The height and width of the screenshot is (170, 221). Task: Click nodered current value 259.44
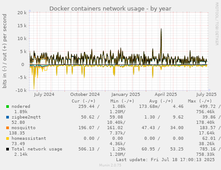pyautogui.click(x=86, y=107)
